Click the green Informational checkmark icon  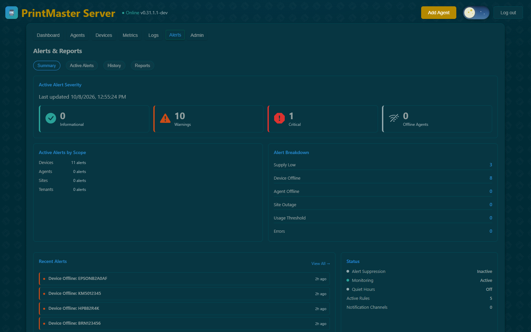pos(51,118)
